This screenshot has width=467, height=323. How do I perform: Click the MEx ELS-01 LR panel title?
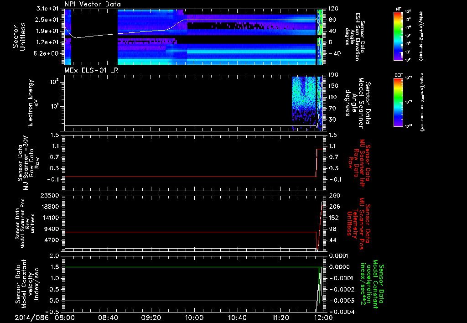pyautogui.click(x=92, y=71)
